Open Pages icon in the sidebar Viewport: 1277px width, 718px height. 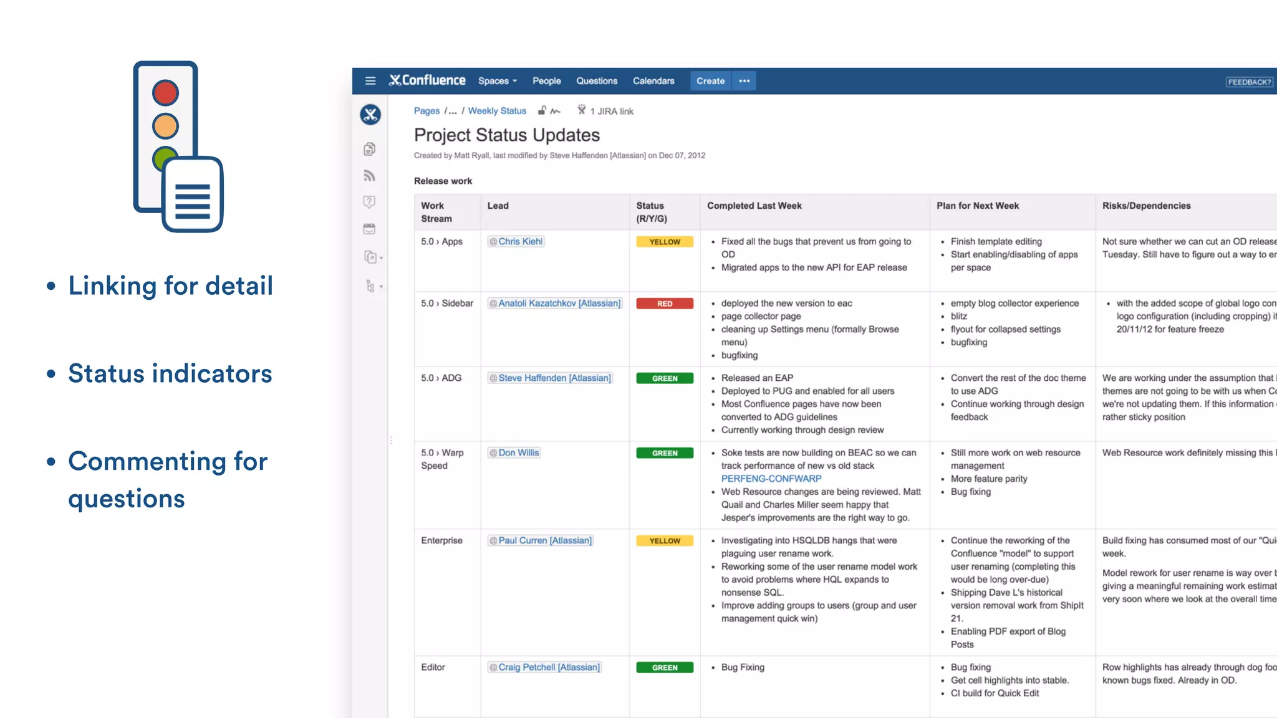point(370,149)
